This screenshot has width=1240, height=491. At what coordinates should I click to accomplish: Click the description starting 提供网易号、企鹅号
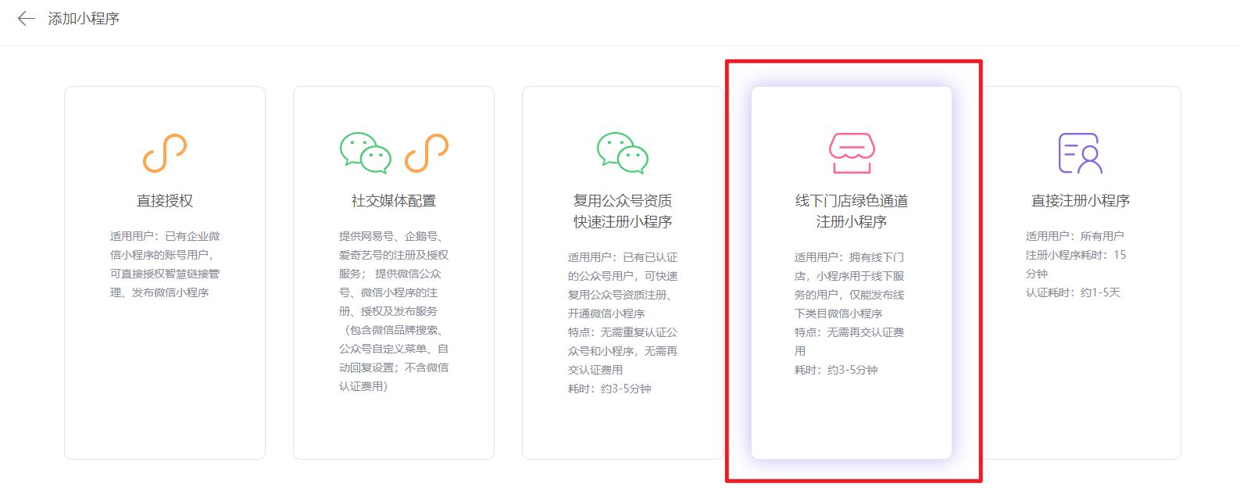394,311
